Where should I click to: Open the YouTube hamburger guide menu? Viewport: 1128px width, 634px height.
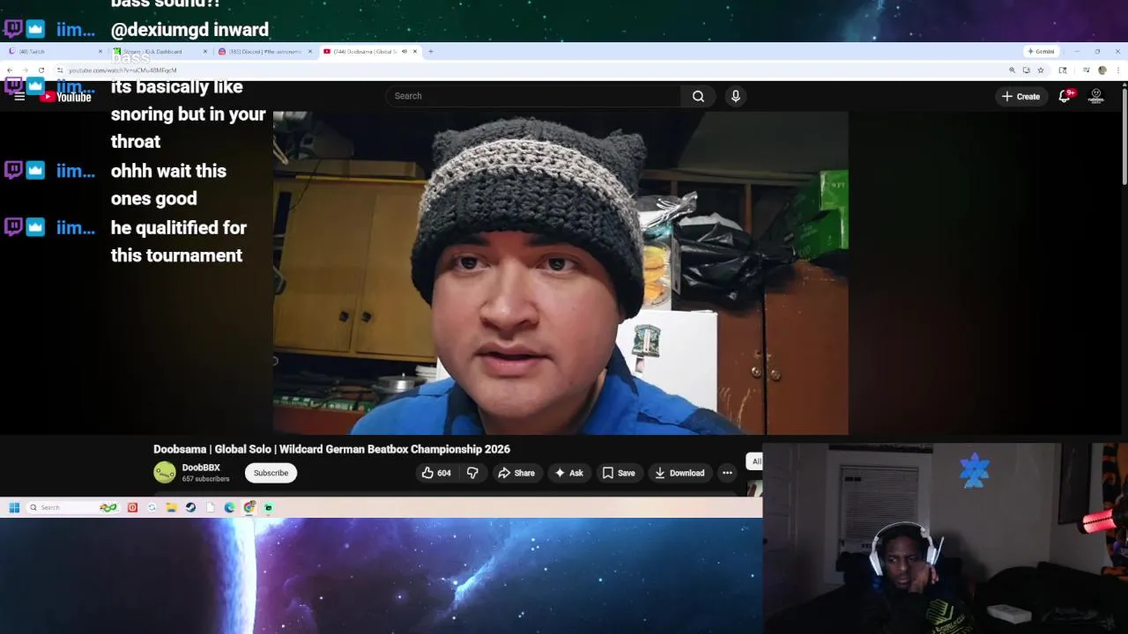(19, 96)
